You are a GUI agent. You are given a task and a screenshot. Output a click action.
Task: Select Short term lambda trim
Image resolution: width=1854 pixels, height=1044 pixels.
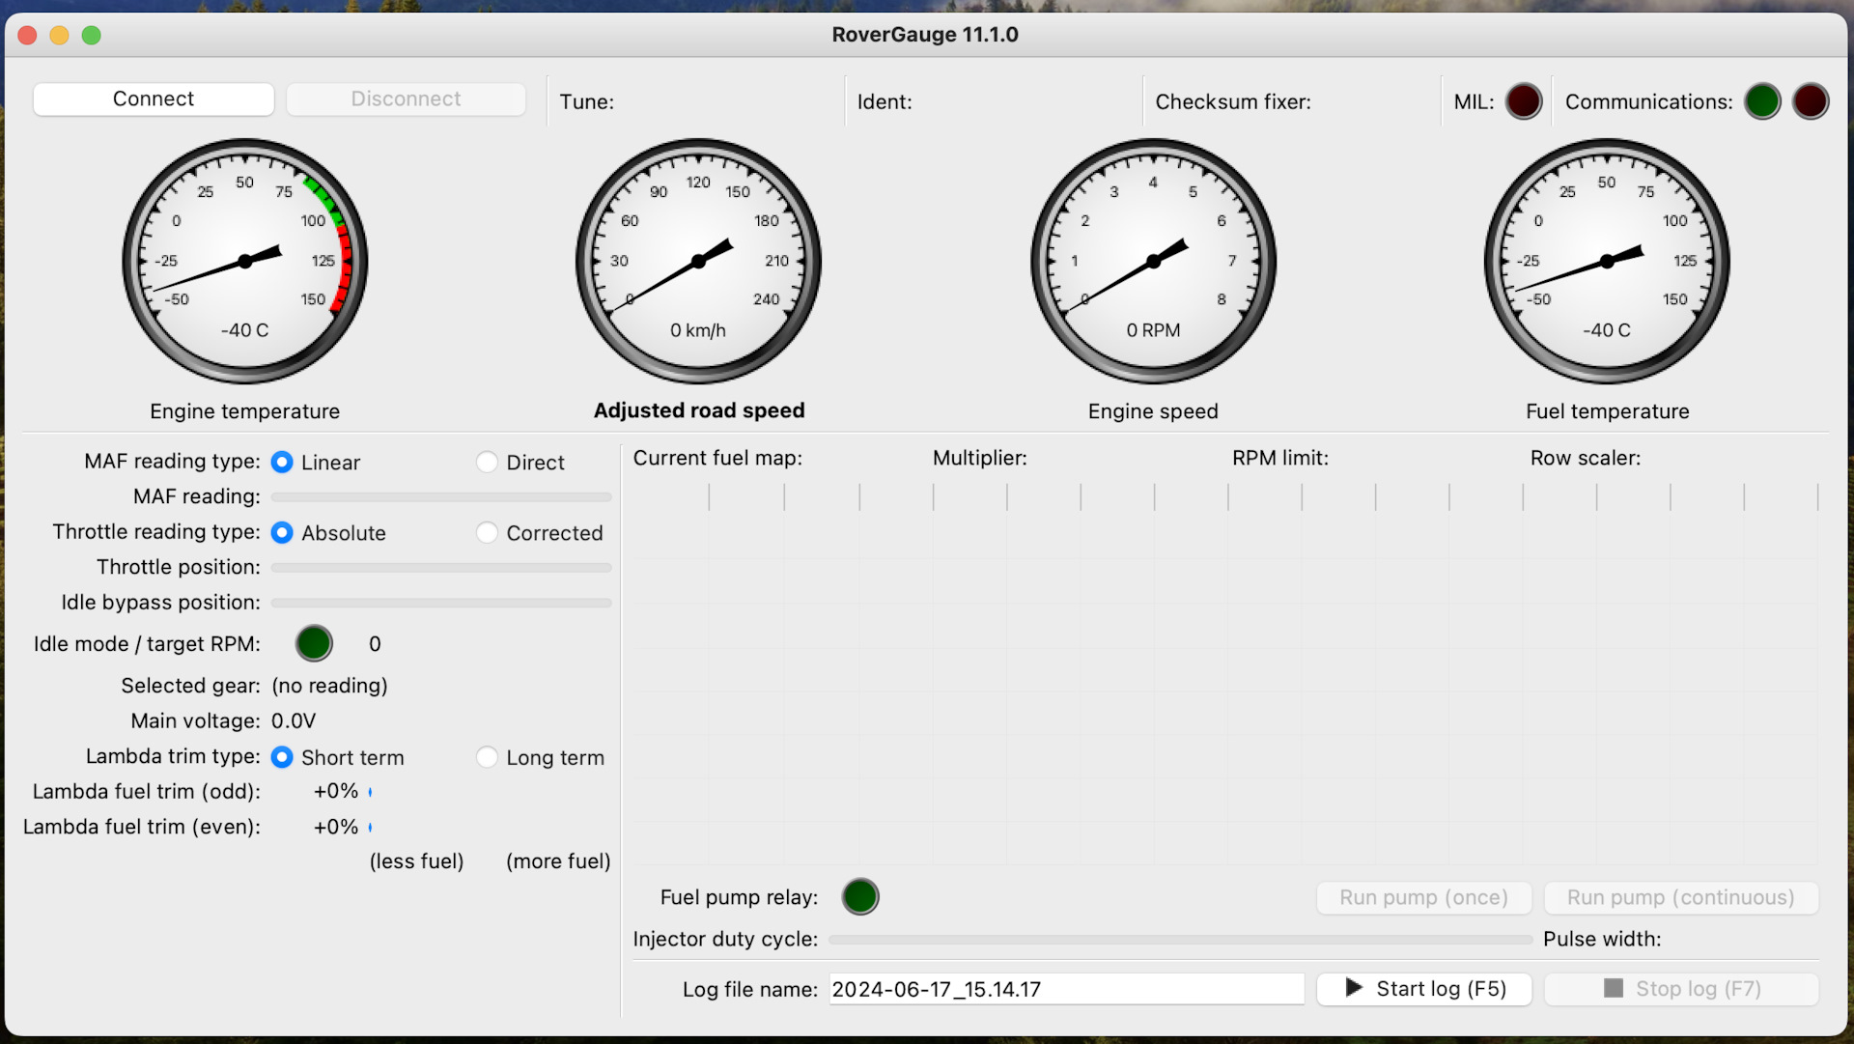[282, 758]
